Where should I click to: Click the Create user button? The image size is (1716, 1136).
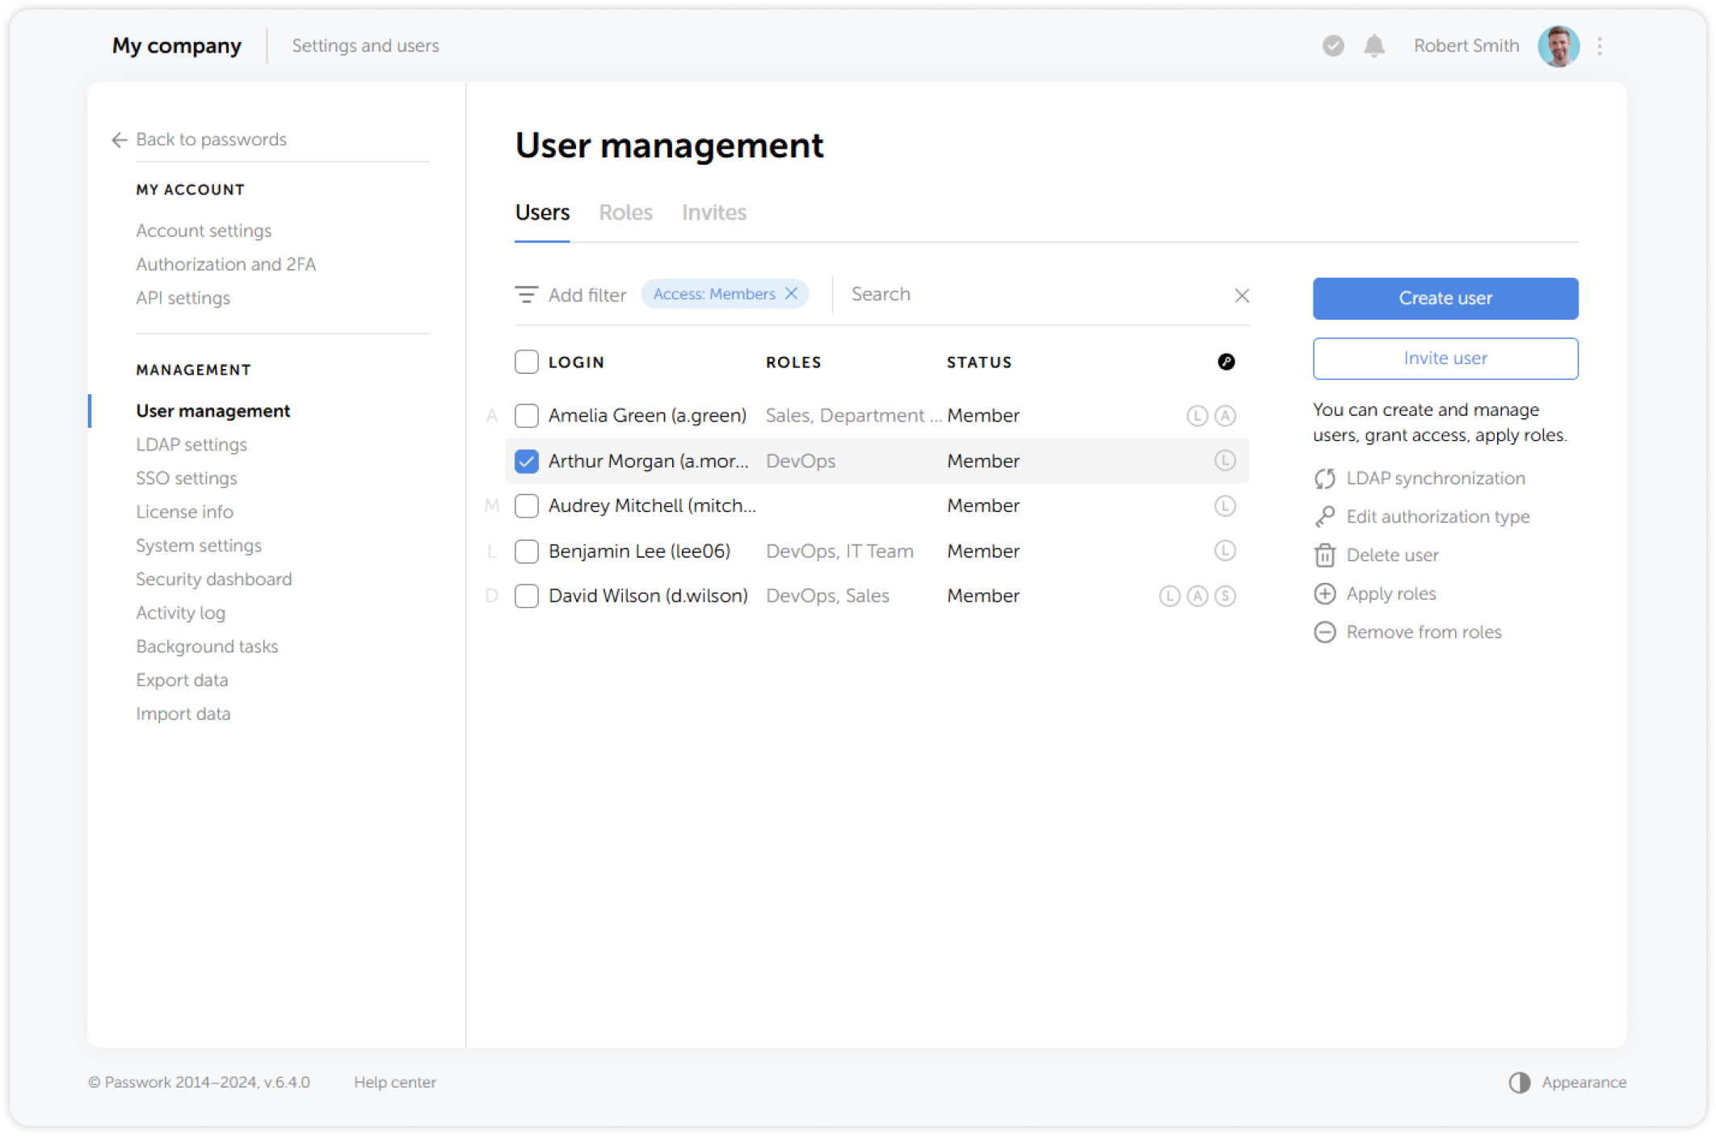[x=1445, y=298]
